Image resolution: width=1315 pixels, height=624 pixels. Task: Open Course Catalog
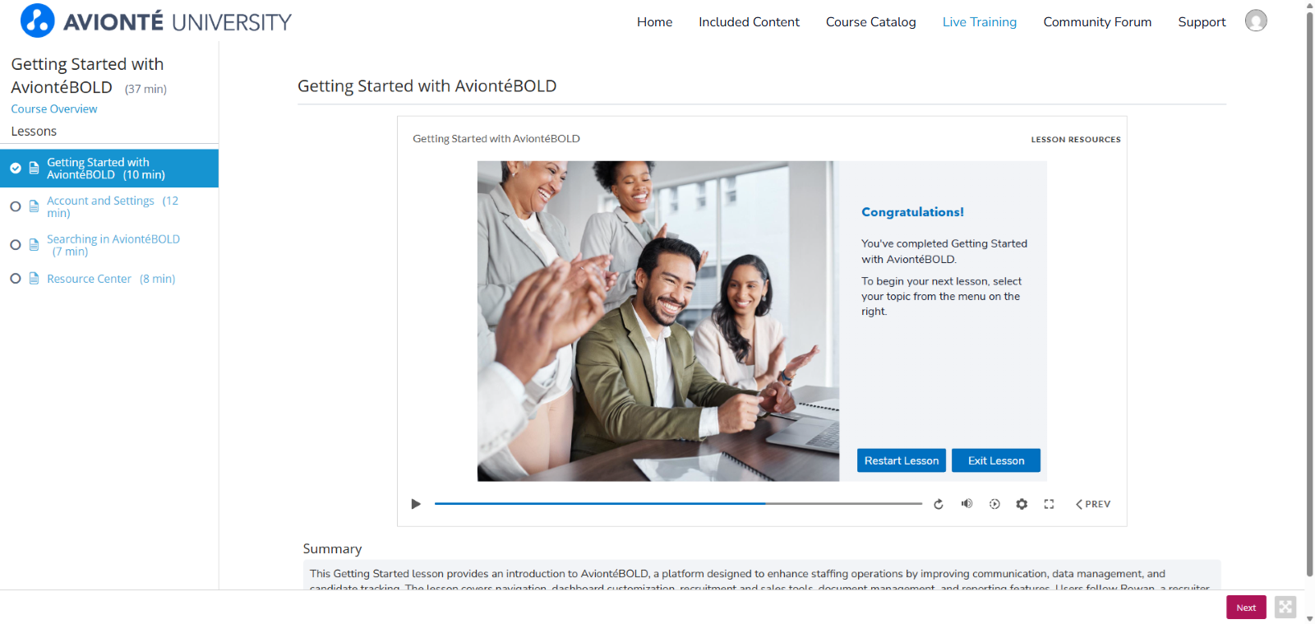click(870, 22)
